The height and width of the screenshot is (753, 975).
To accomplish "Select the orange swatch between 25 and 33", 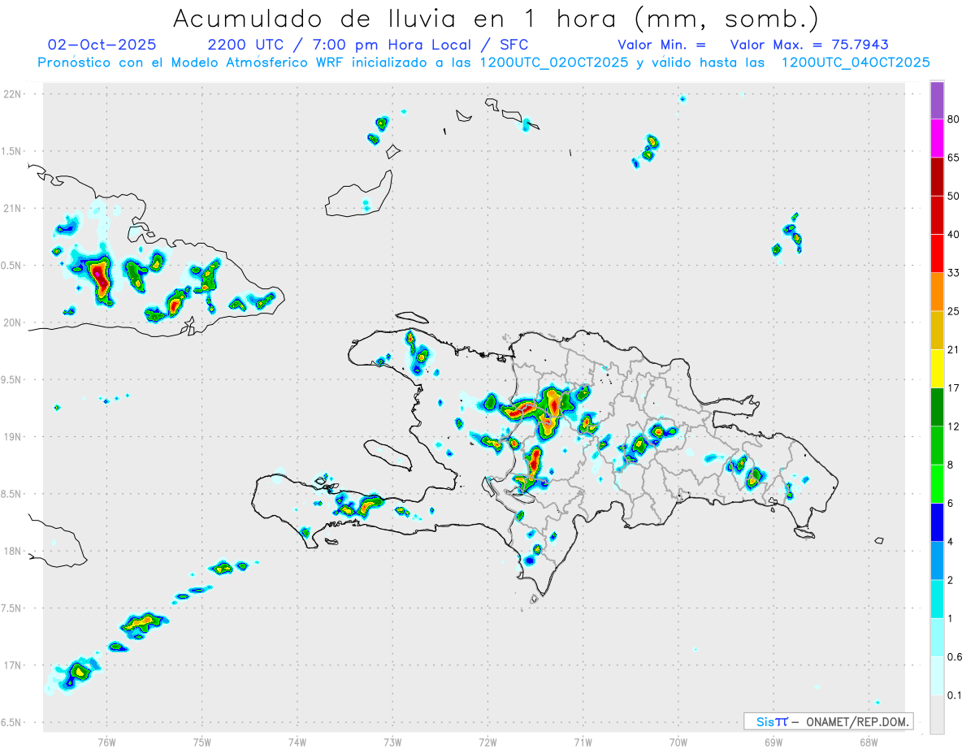I will (937, 292).
